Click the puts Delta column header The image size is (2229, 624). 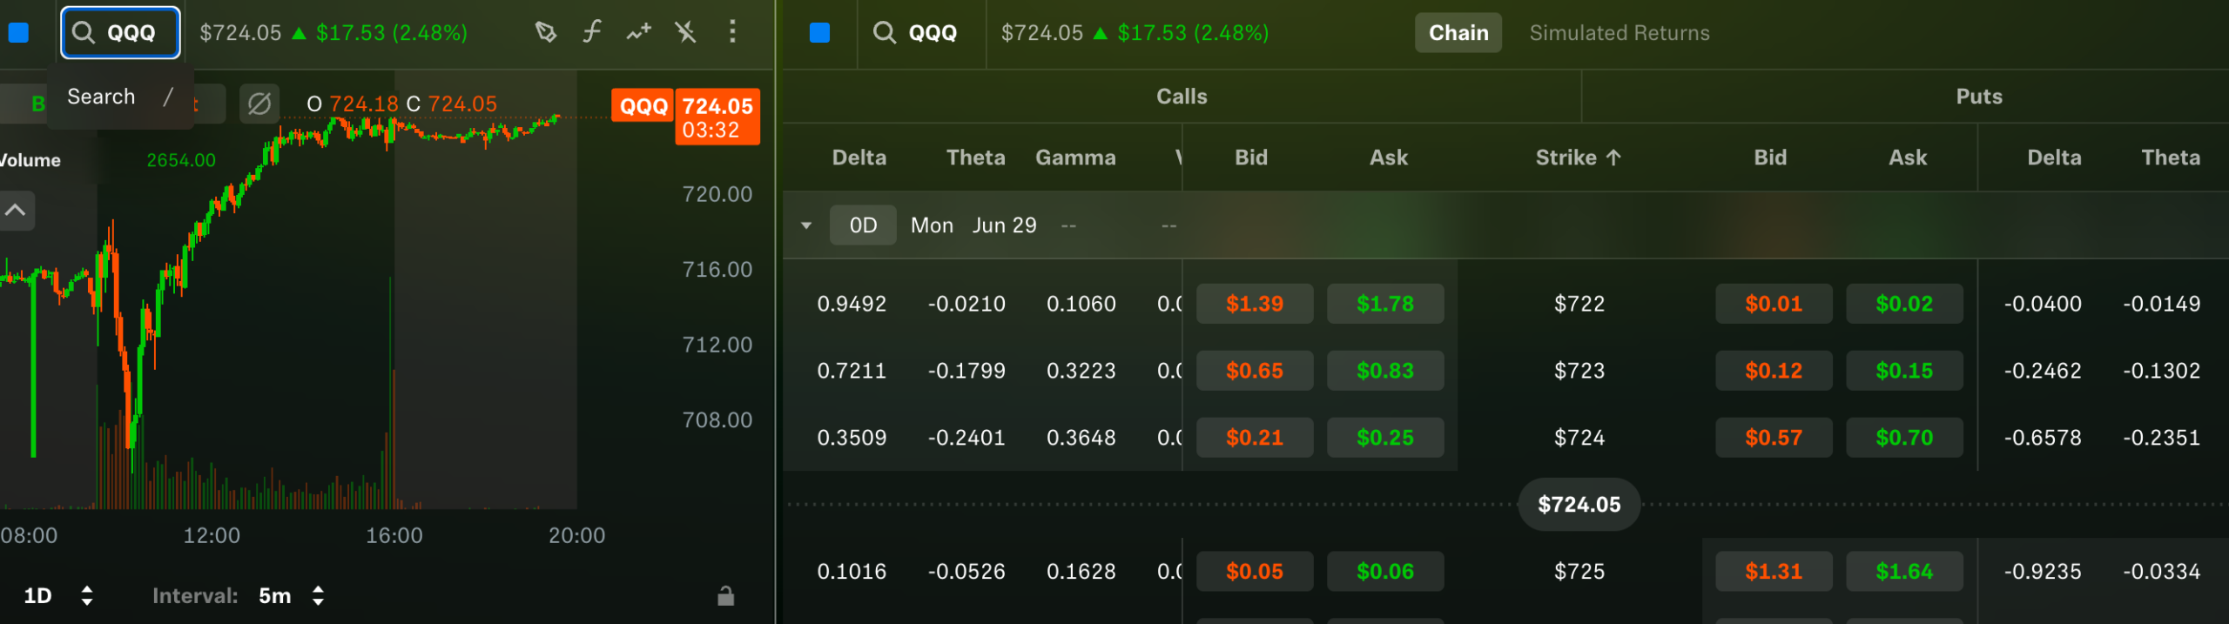coord(2054,158)
